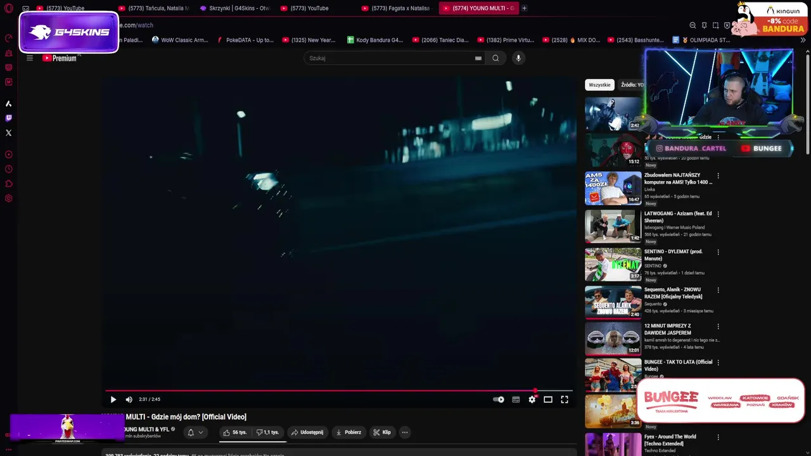Select the Wszystkie filter chip
Image resolution: width=811 pixels, height=456 pixels.
click(599, 85)
